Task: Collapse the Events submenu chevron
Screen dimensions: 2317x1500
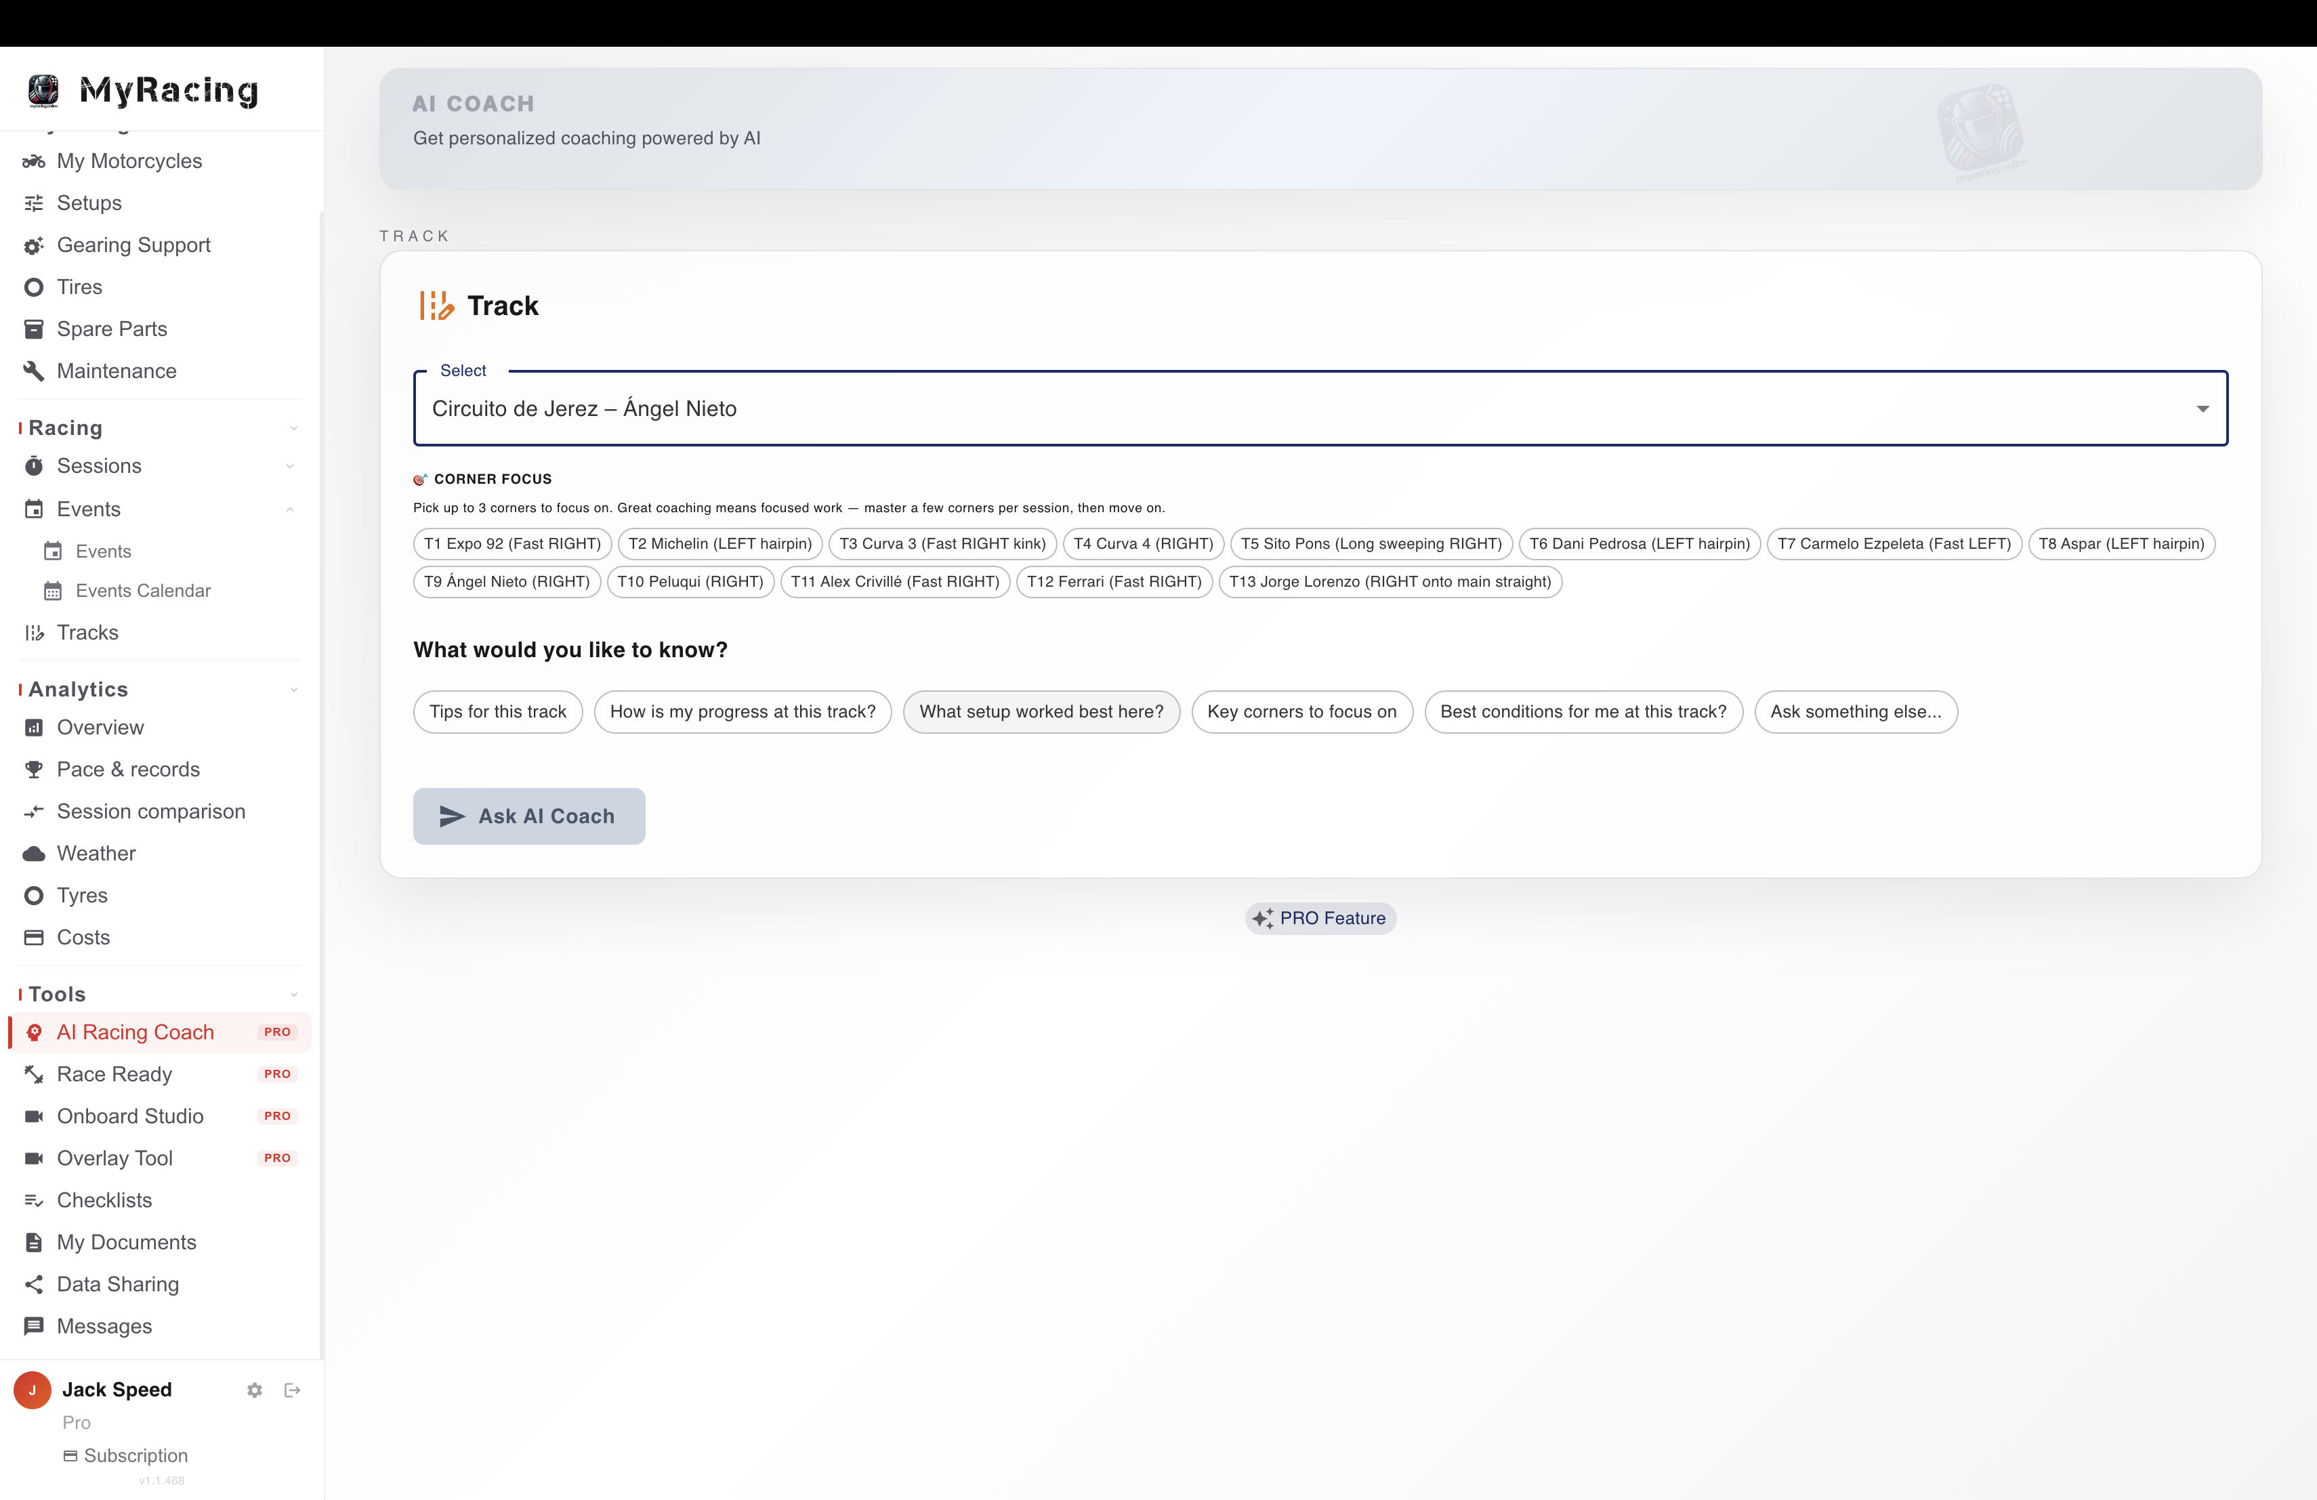Action: click(290, 509)
